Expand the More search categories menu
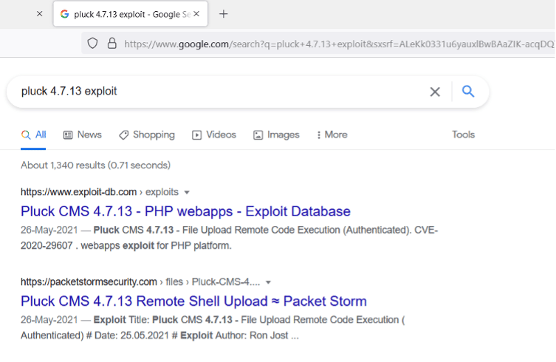The height and width of the screenshot is (362, 556). click(332, 134)
